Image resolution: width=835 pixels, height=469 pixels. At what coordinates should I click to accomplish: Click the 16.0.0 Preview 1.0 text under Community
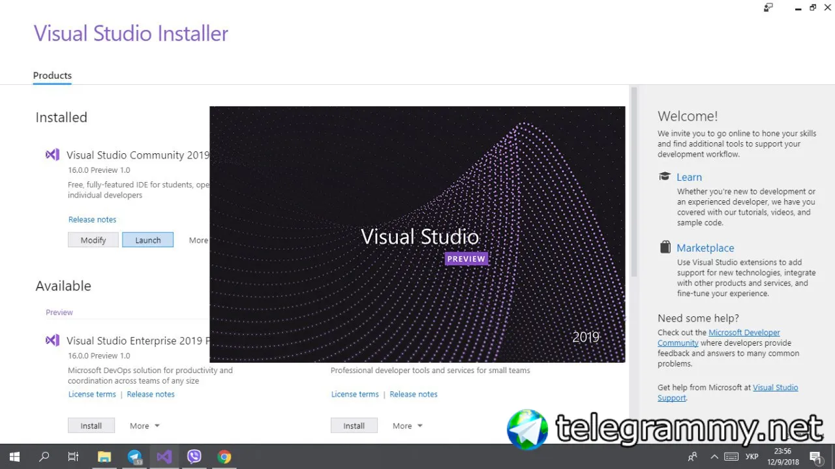point(99,170)
